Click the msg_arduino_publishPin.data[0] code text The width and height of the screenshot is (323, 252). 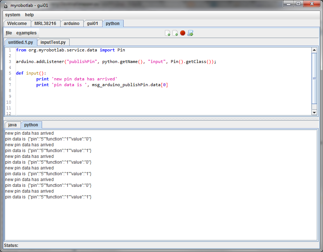[130, 85]
